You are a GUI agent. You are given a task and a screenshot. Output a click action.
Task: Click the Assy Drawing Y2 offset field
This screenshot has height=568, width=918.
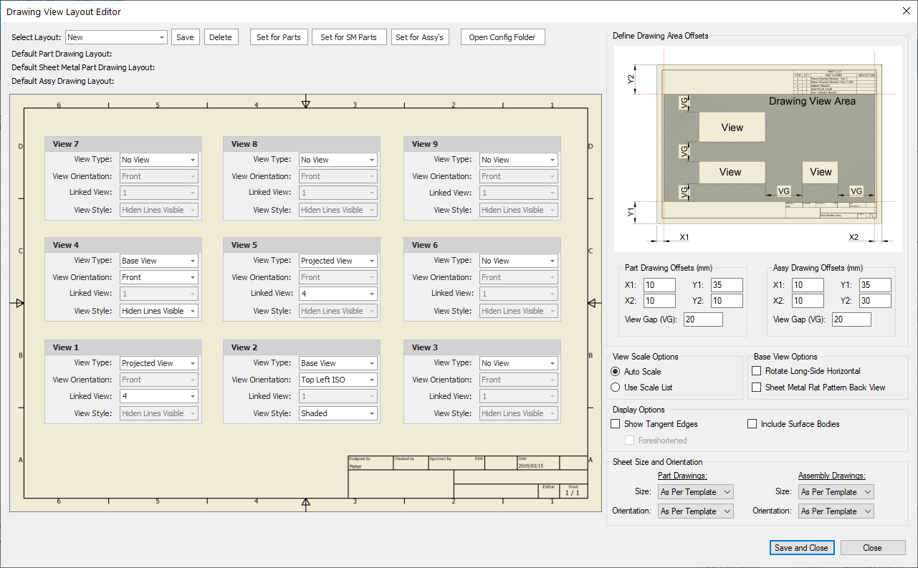point(875,301)
